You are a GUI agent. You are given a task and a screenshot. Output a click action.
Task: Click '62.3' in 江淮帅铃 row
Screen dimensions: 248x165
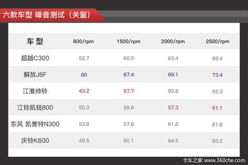(x=217, y=92)
